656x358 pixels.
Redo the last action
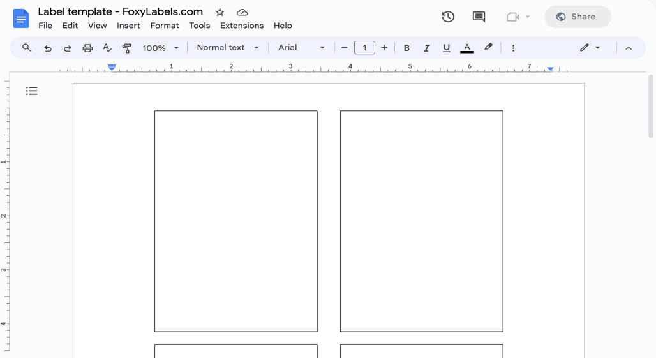(67, 48)
